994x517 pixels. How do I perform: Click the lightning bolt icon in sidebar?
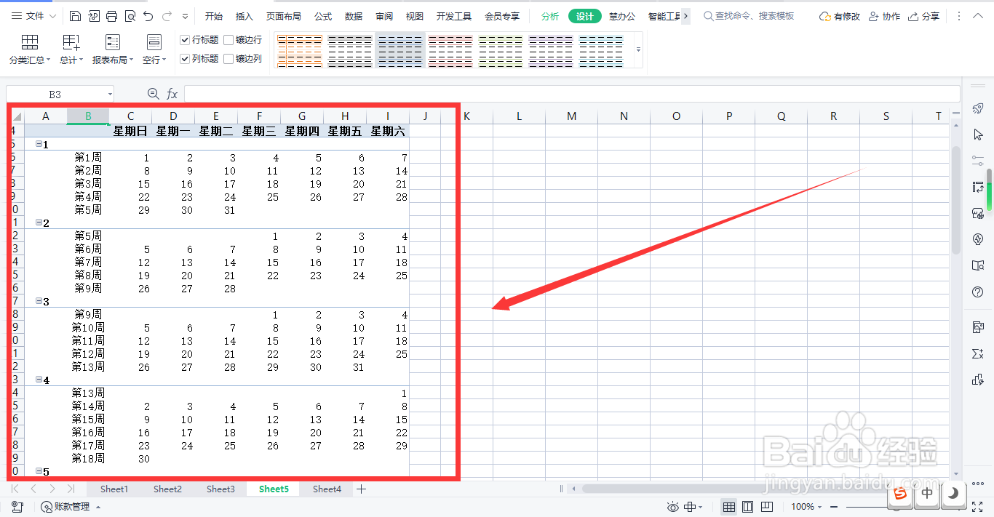(x=978, y=239)
